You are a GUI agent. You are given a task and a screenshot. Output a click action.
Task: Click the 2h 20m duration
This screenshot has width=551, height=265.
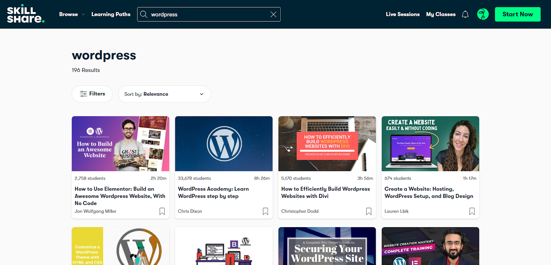coord(158,178)
